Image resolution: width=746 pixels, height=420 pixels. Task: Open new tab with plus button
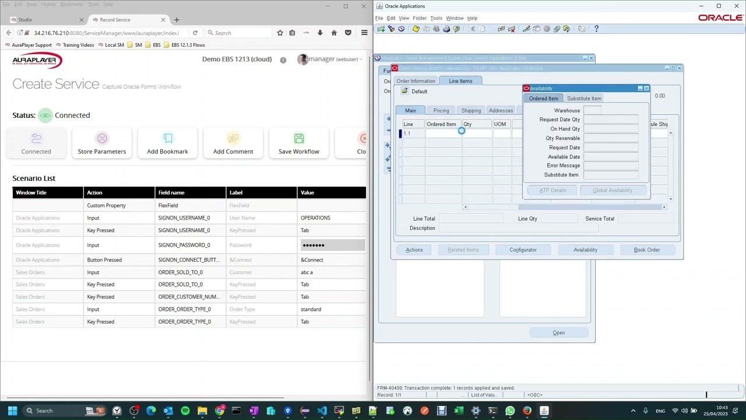pyautogui.click(x=177, y=20)
